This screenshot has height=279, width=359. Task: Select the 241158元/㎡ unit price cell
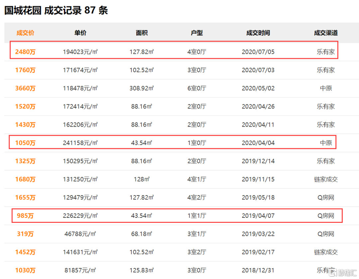pyautogui.click(x=80, y=143)
